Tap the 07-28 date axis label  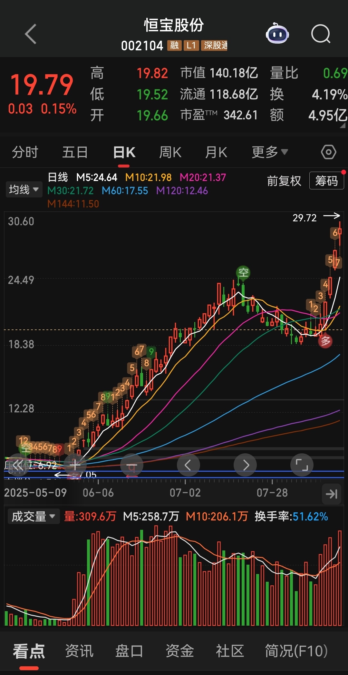click(272, 493)
